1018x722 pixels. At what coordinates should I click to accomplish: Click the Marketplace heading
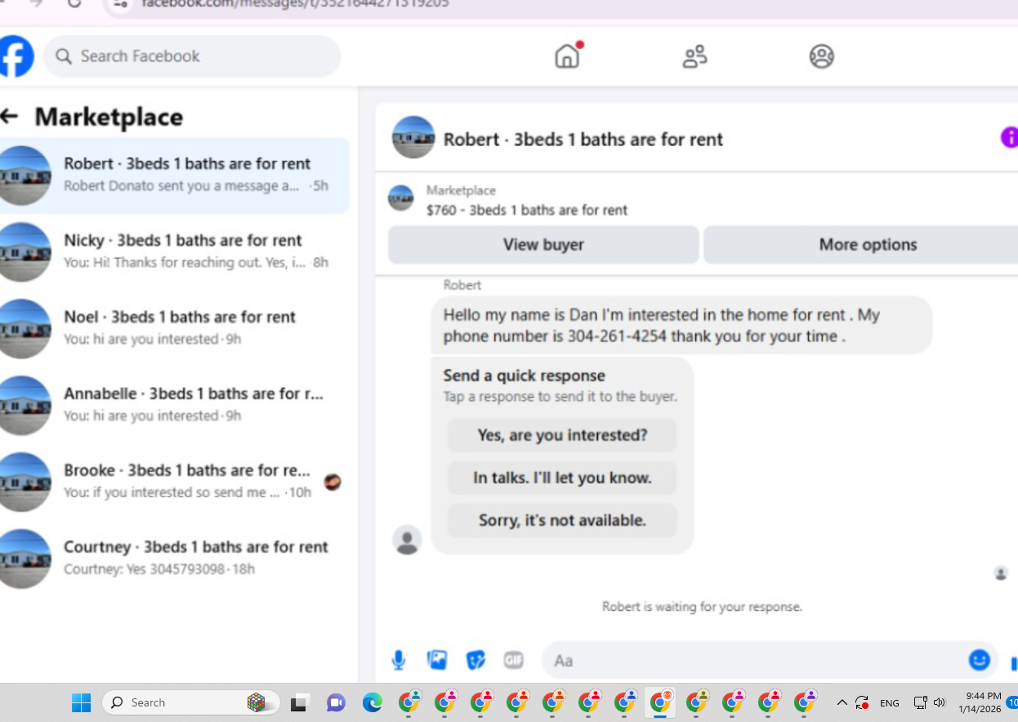109,117
